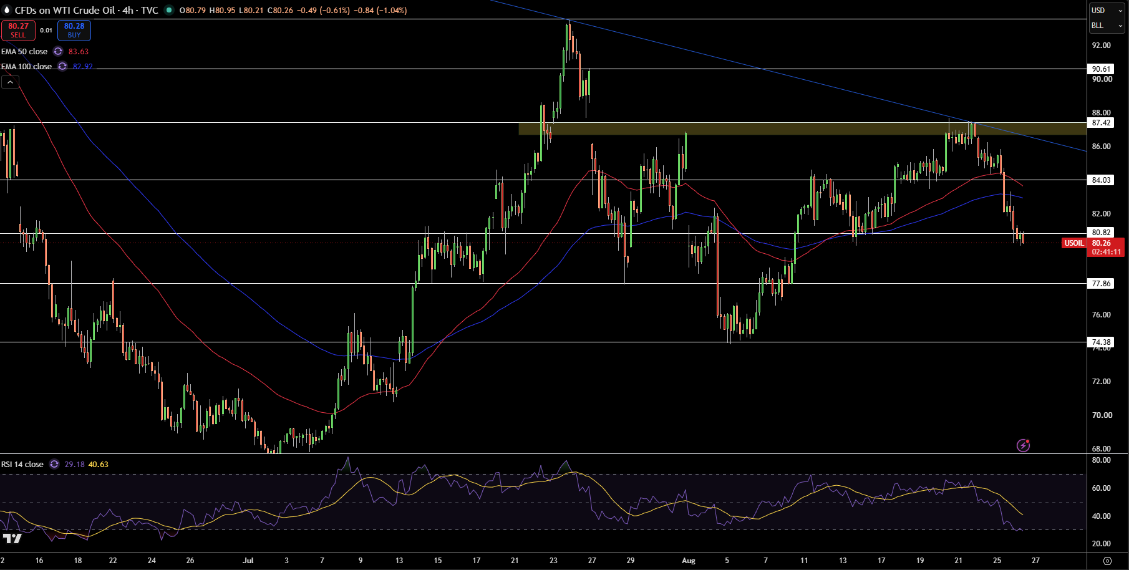Click the 0.01 spread value
Screen dimensions: 1129x570
[x=46, y=30]
